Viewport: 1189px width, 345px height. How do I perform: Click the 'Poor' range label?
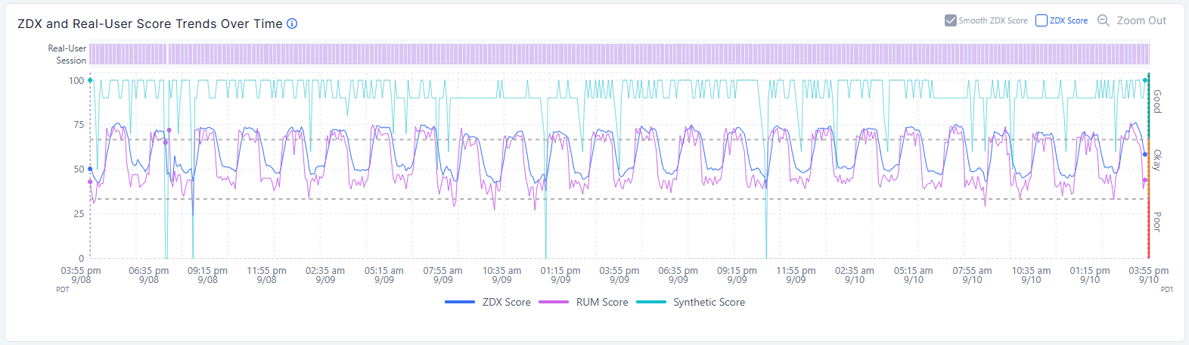1157,222
